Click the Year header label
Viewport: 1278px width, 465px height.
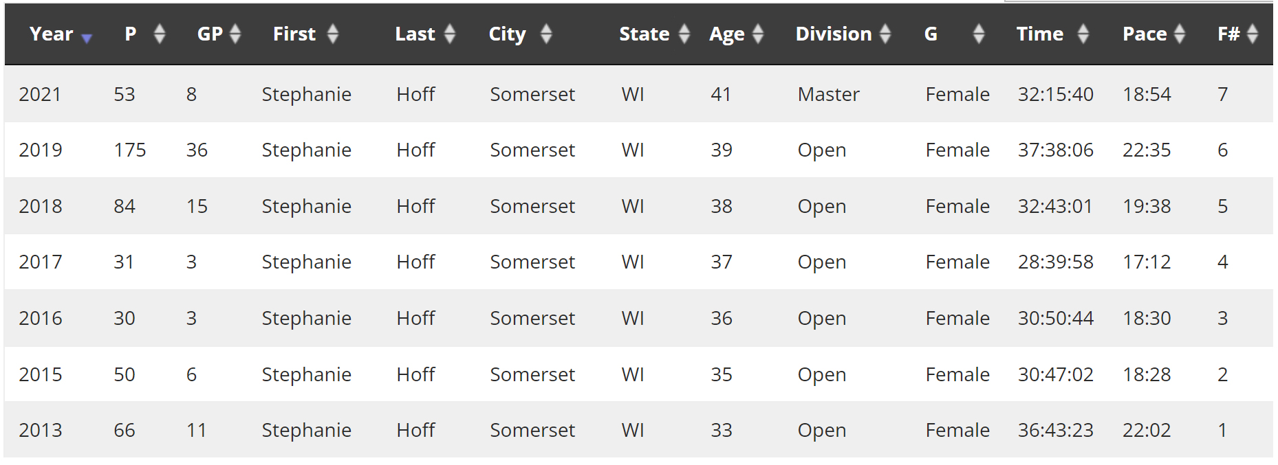point(51,34)
